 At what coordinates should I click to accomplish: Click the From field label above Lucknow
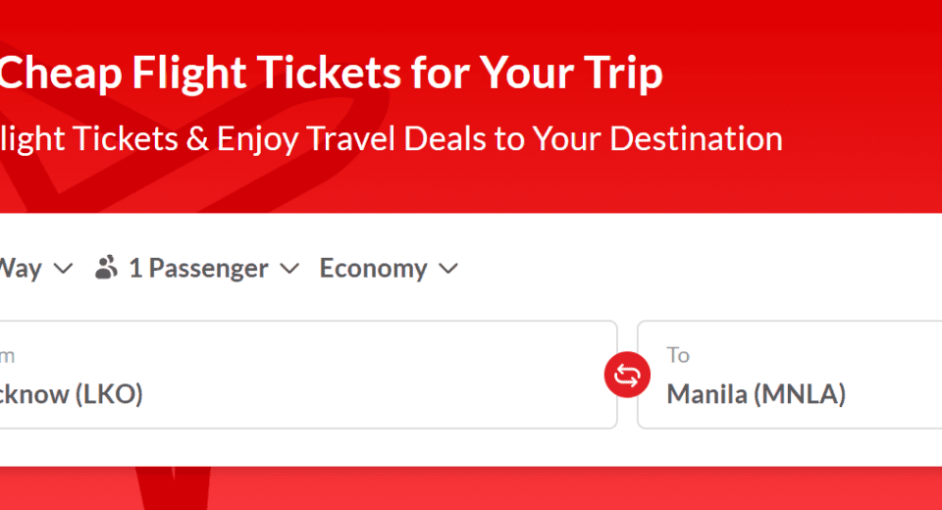8,355
